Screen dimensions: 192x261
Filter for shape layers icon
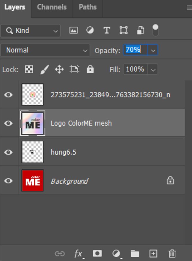coord(124,30)
